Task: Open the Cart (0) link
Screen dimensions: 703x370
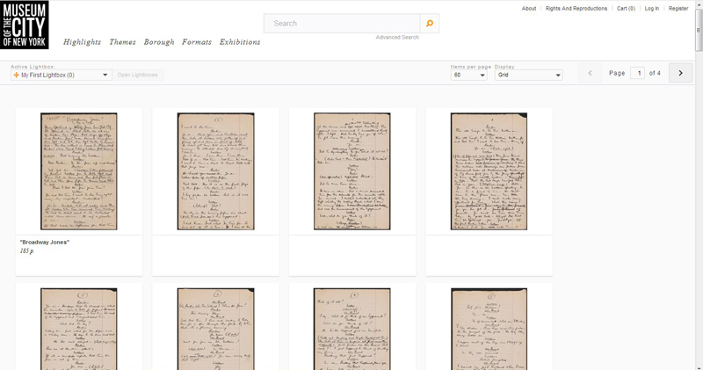Action: (x=626, y=9)
